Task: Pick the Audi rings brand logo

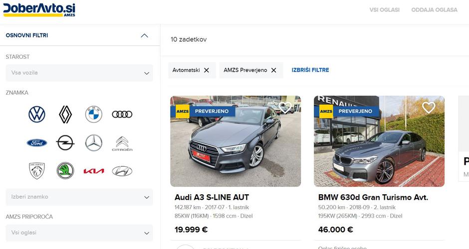Action: [x=122, y=115]
